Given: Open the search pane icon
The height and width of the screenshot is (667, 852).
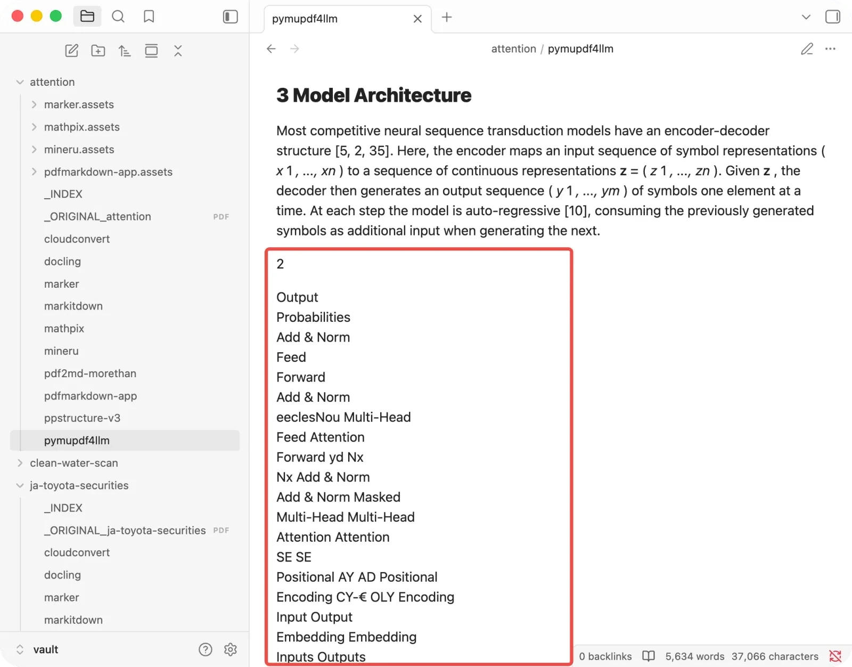Looking at the screenshot, I should [118, 17].
